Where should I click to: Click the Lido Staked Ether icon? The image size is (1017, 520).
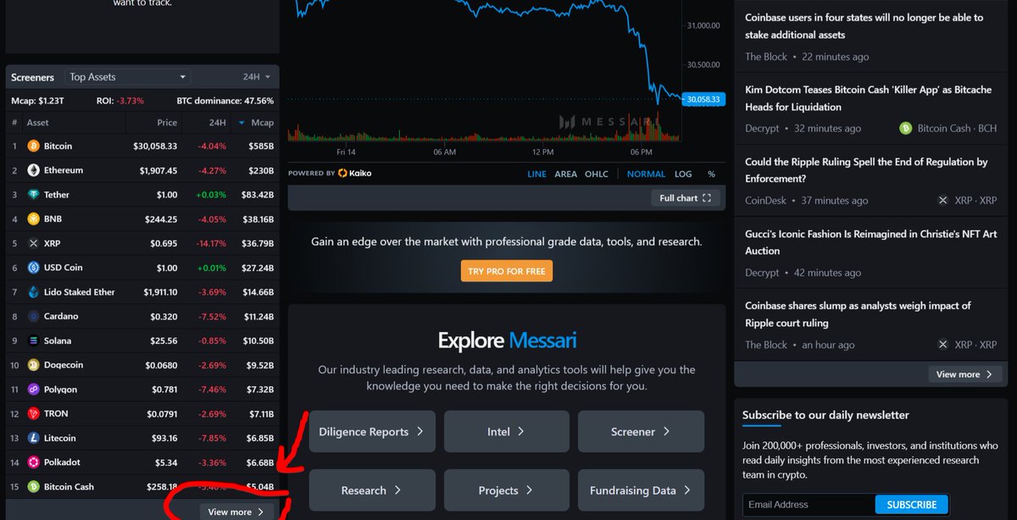click(33, 292)
